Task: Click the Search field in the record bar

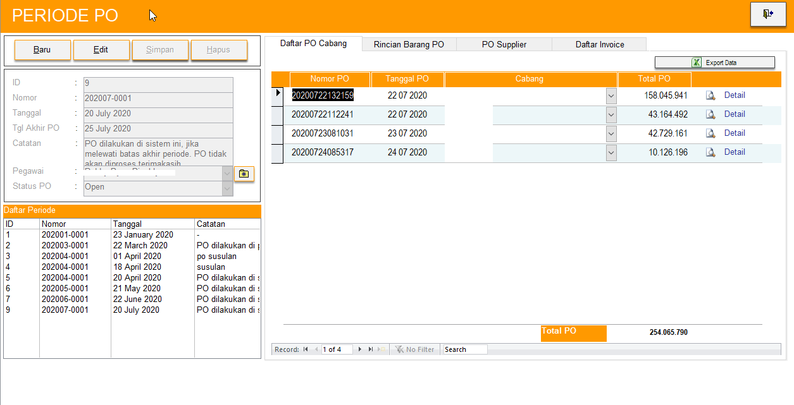Action: [465, 349]
